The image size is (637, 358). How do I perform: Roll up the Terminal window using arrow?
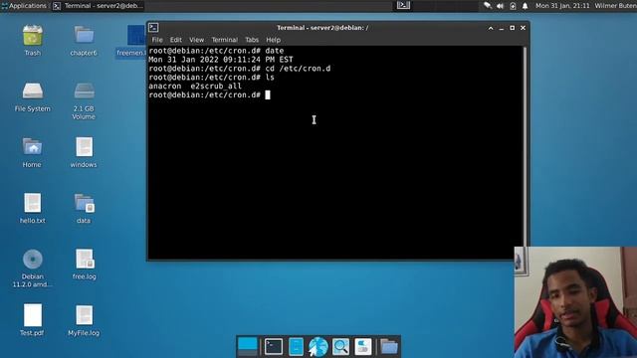(x=491, y=28)
